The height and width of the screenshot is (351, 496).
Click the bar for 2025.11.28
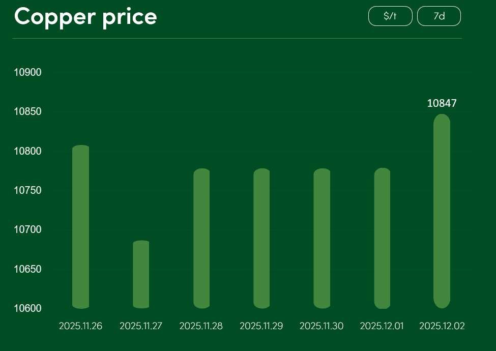coord(201,238)
